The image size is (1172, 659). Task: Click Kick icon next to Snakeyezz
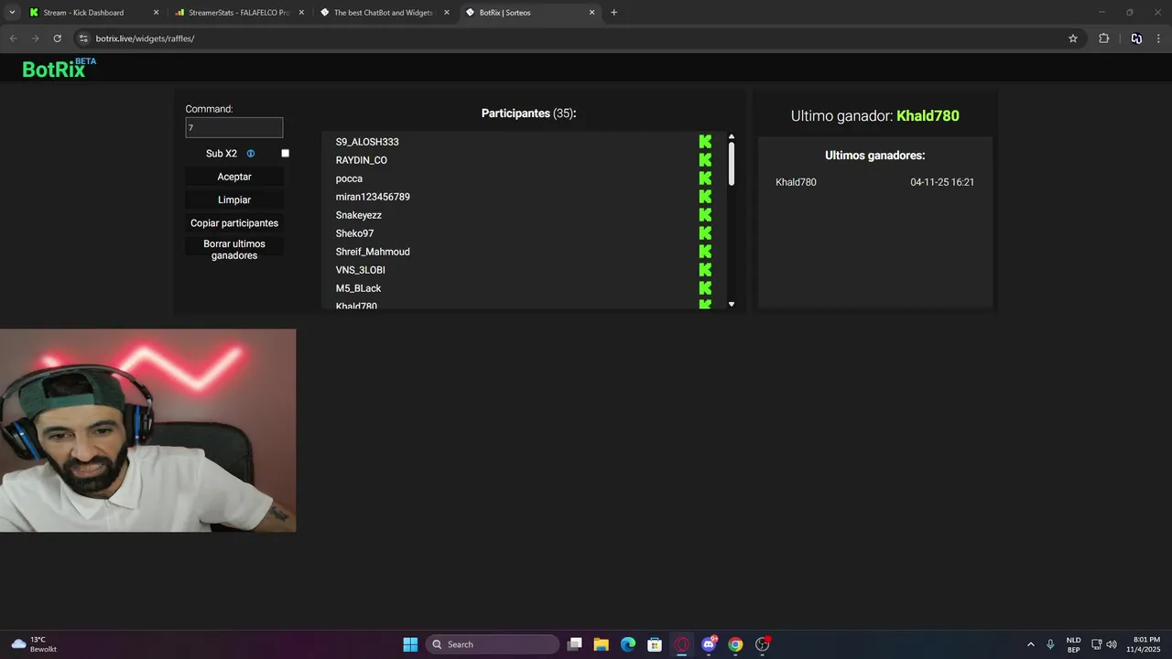(x=705, y=215)
